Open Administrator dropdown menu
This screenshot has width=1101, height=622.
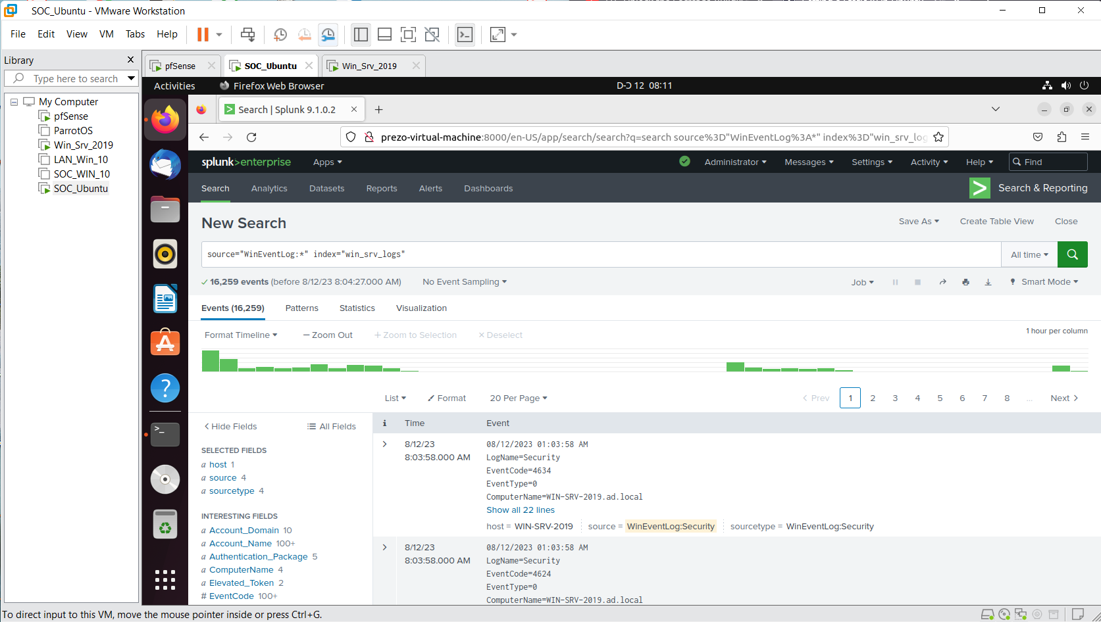click(735, 162)
